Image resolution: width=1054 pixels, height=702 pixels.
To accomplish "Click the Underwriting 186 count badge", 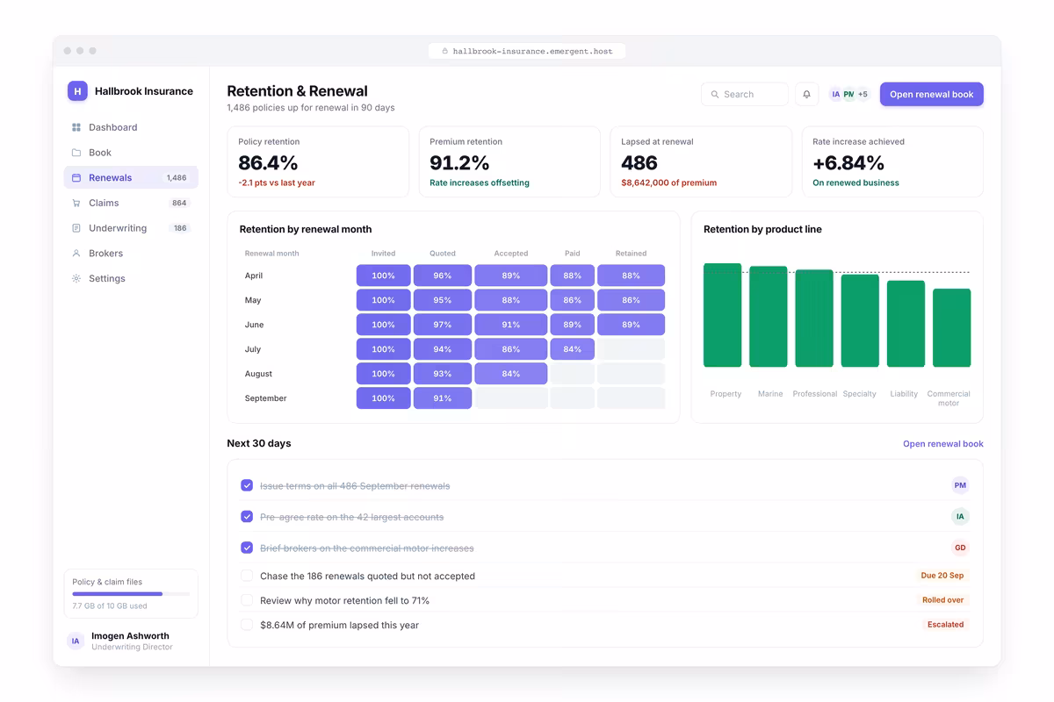I will click(180, 228).
